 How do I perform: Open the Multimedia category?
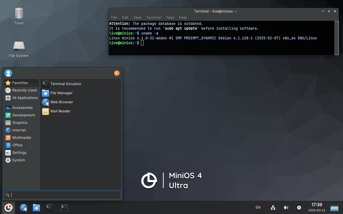(21, 138)
